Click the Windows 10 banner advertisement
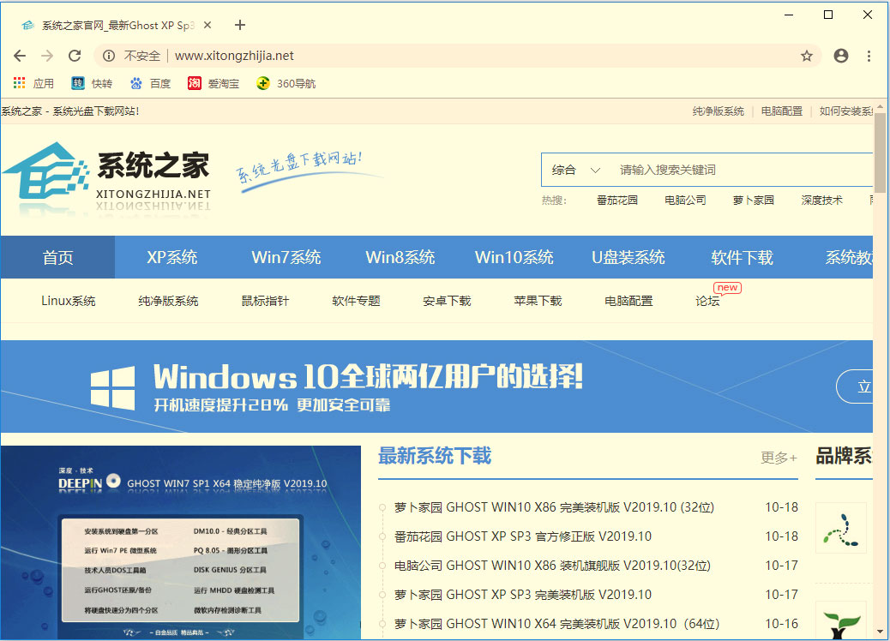The height and width of the screenshot is (641, 890). 436,386
